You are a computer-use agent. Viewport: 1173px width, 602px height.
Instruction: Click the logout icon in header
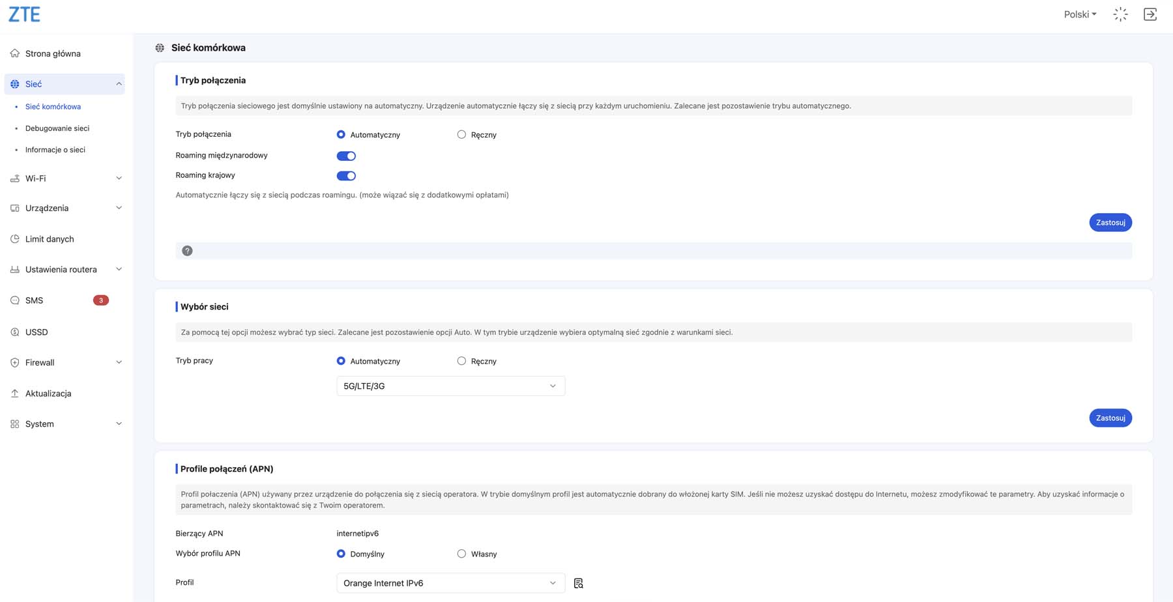tap(1150, 14)
